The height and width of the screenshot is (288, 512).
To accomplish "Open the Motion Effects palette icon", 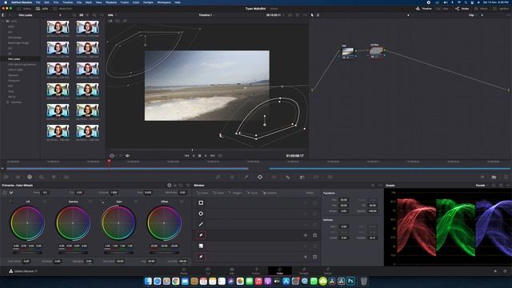I will coord(66,177).
